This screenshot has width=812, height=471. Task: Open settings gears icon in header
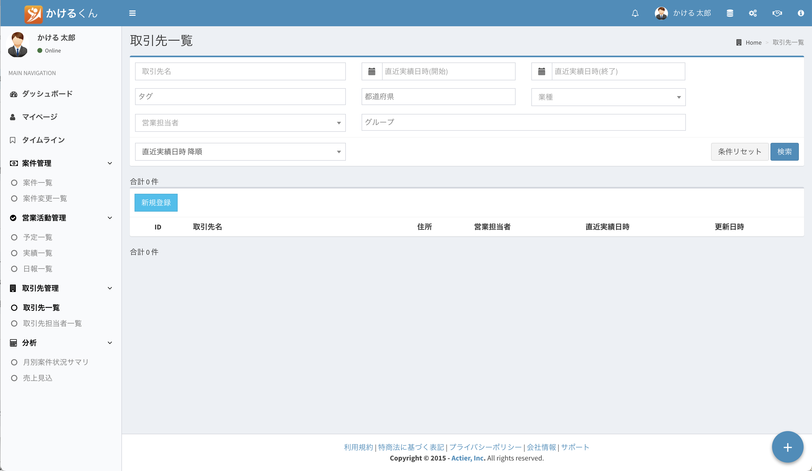click(753, 13)
